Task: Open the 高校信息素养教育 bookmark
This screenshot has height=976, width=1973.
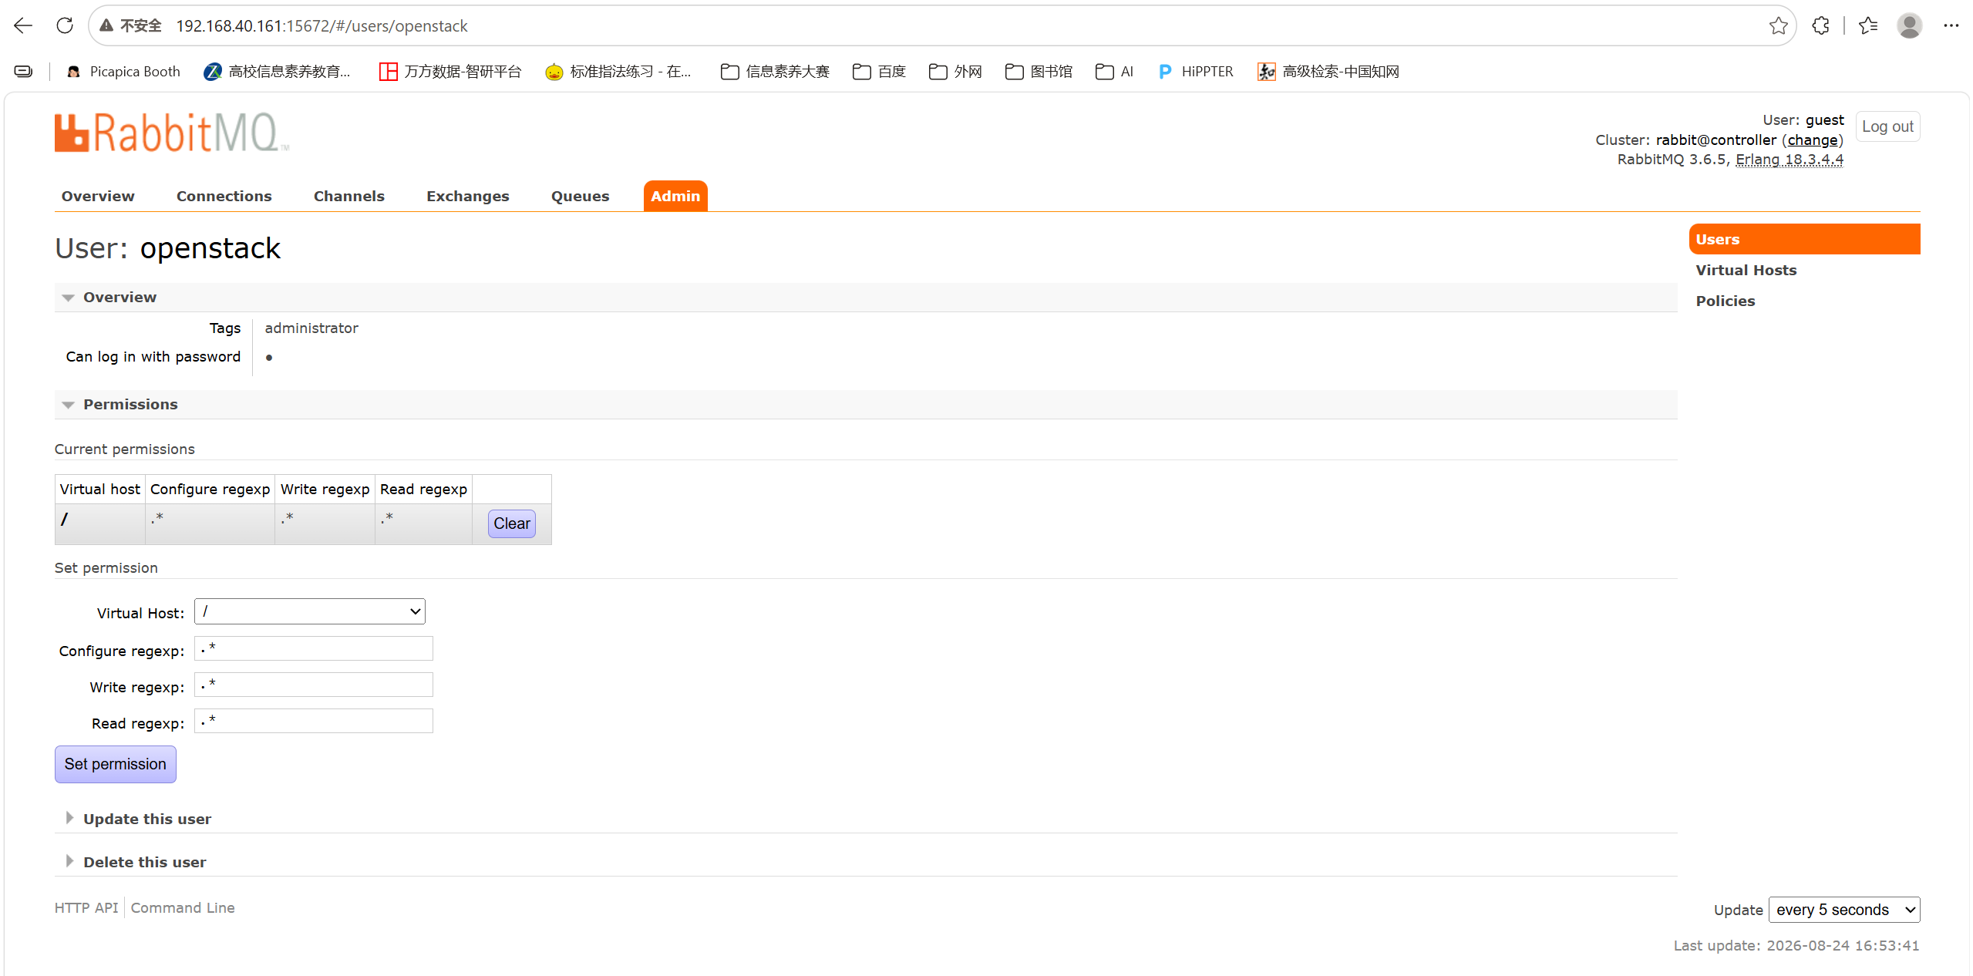Action: coord(278,72)
